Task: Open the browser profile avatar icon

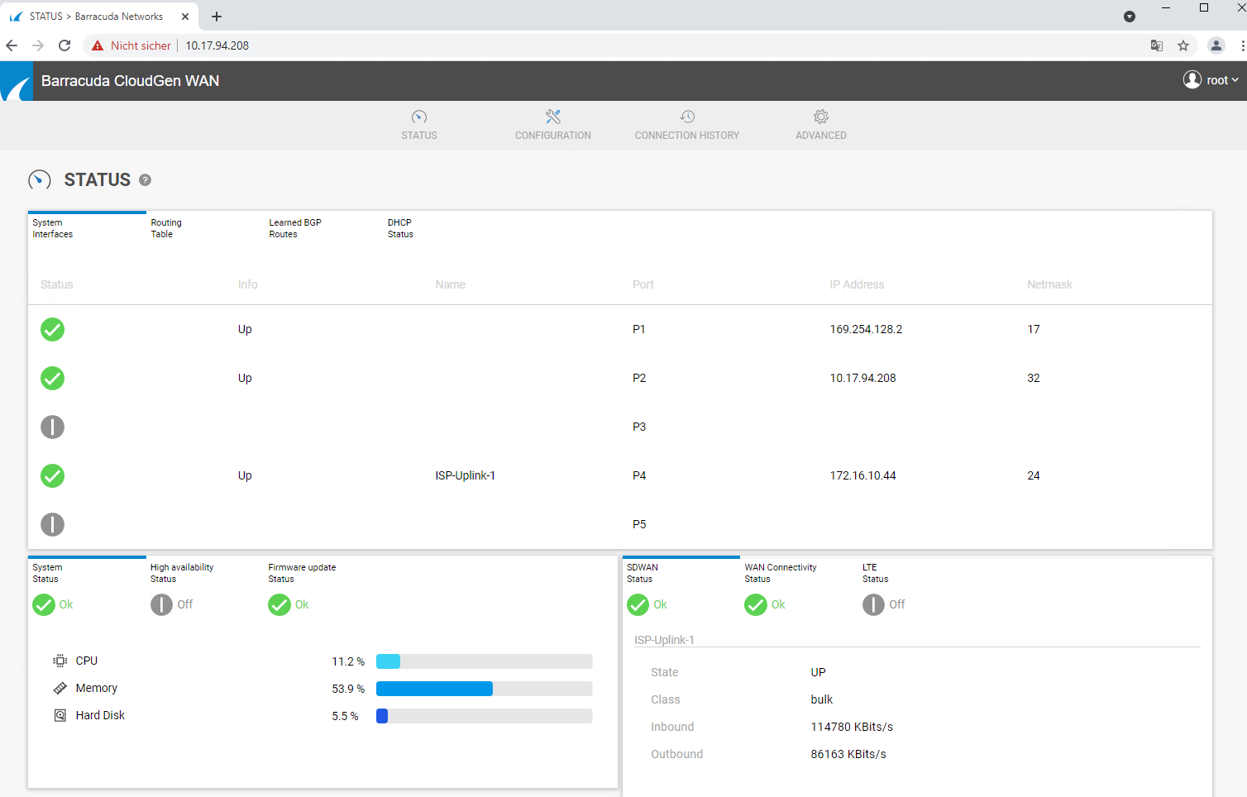Action: pyautogui.click(x=1216, y=45)
